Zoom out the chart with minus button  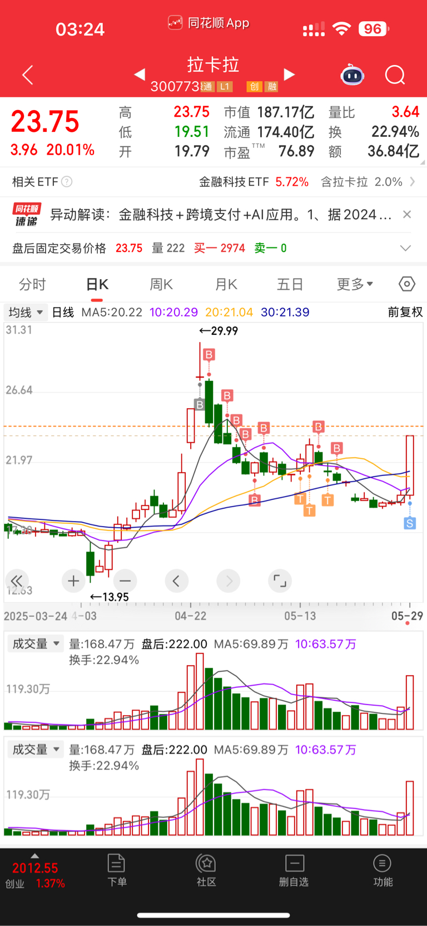click(125, 581)
